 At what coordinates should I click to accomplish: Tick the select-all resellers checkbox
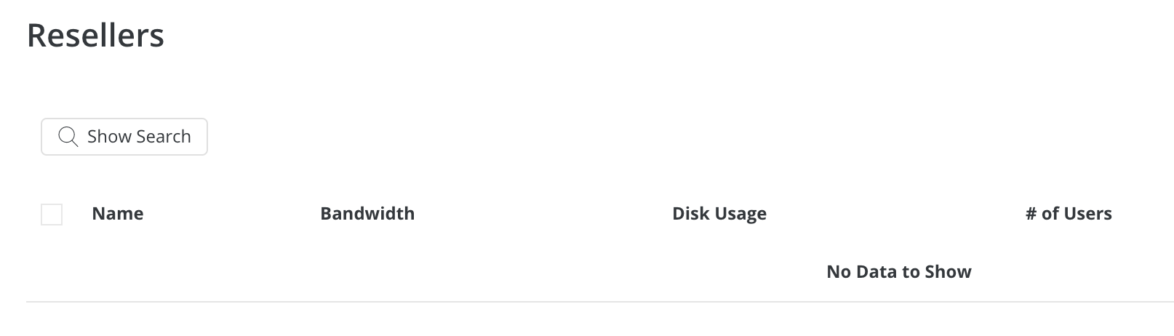pos(52,215)
